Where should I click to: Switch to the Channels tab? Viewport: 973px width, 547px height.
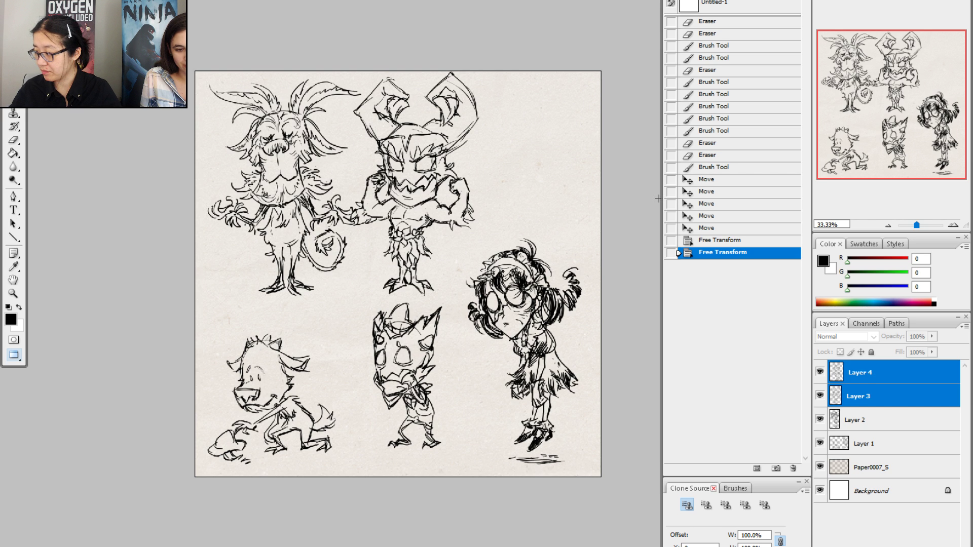point(866,323)
